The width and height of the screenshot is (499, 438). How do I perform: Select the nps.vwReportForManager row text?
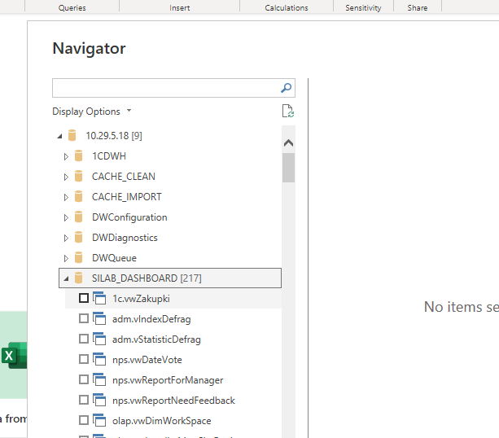(x=168, y=380)
